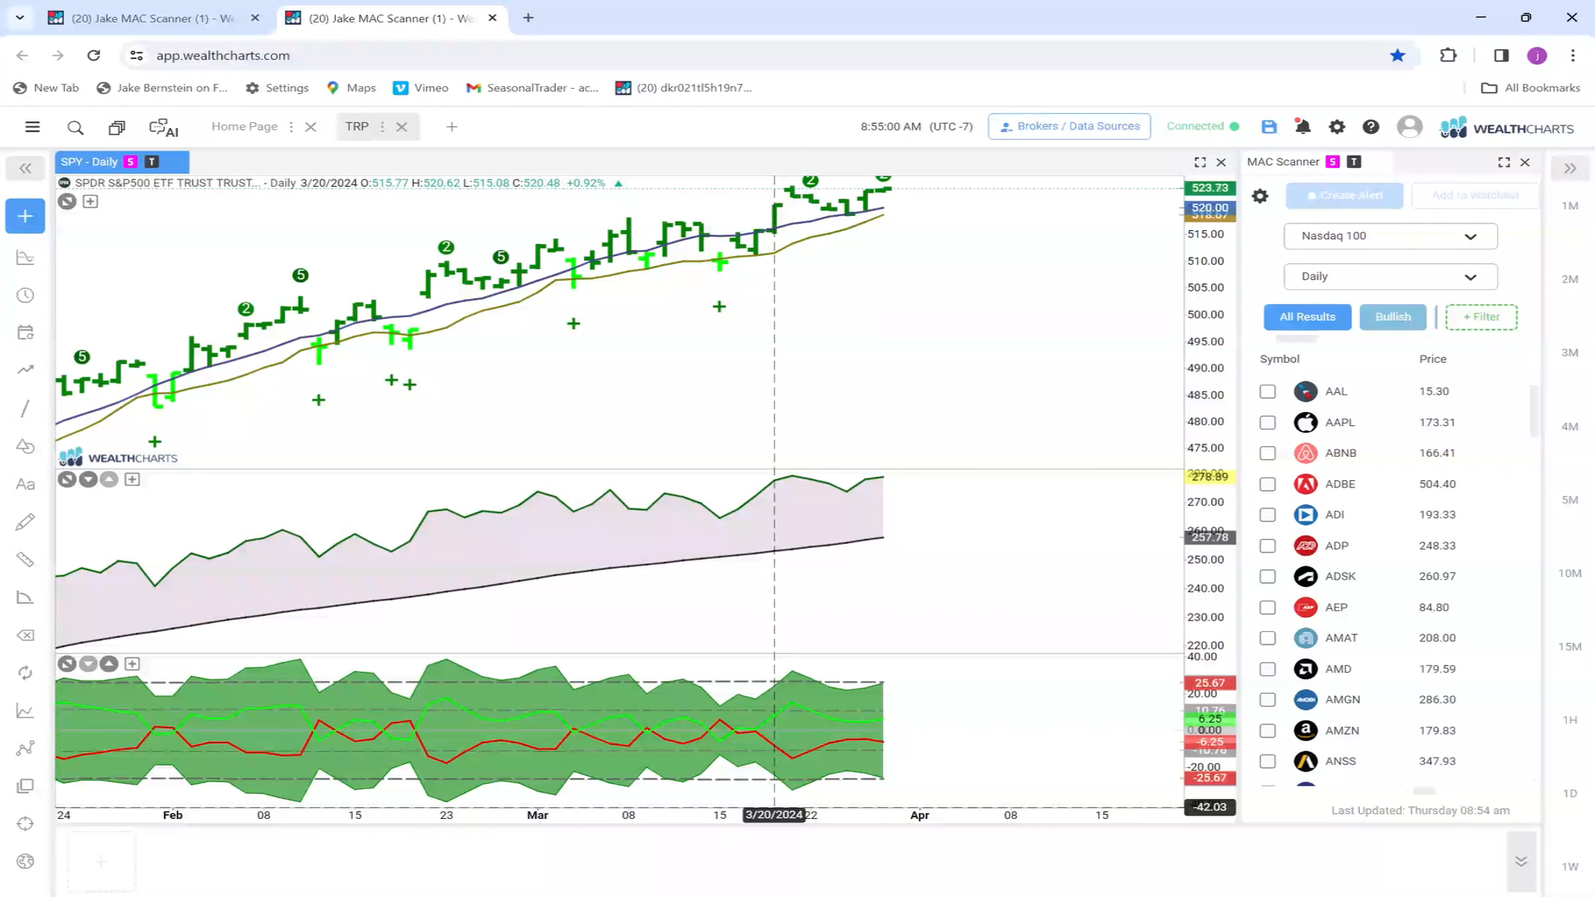
Task: Check the AMZN row checkbox
Action: tap(1267, 731)
